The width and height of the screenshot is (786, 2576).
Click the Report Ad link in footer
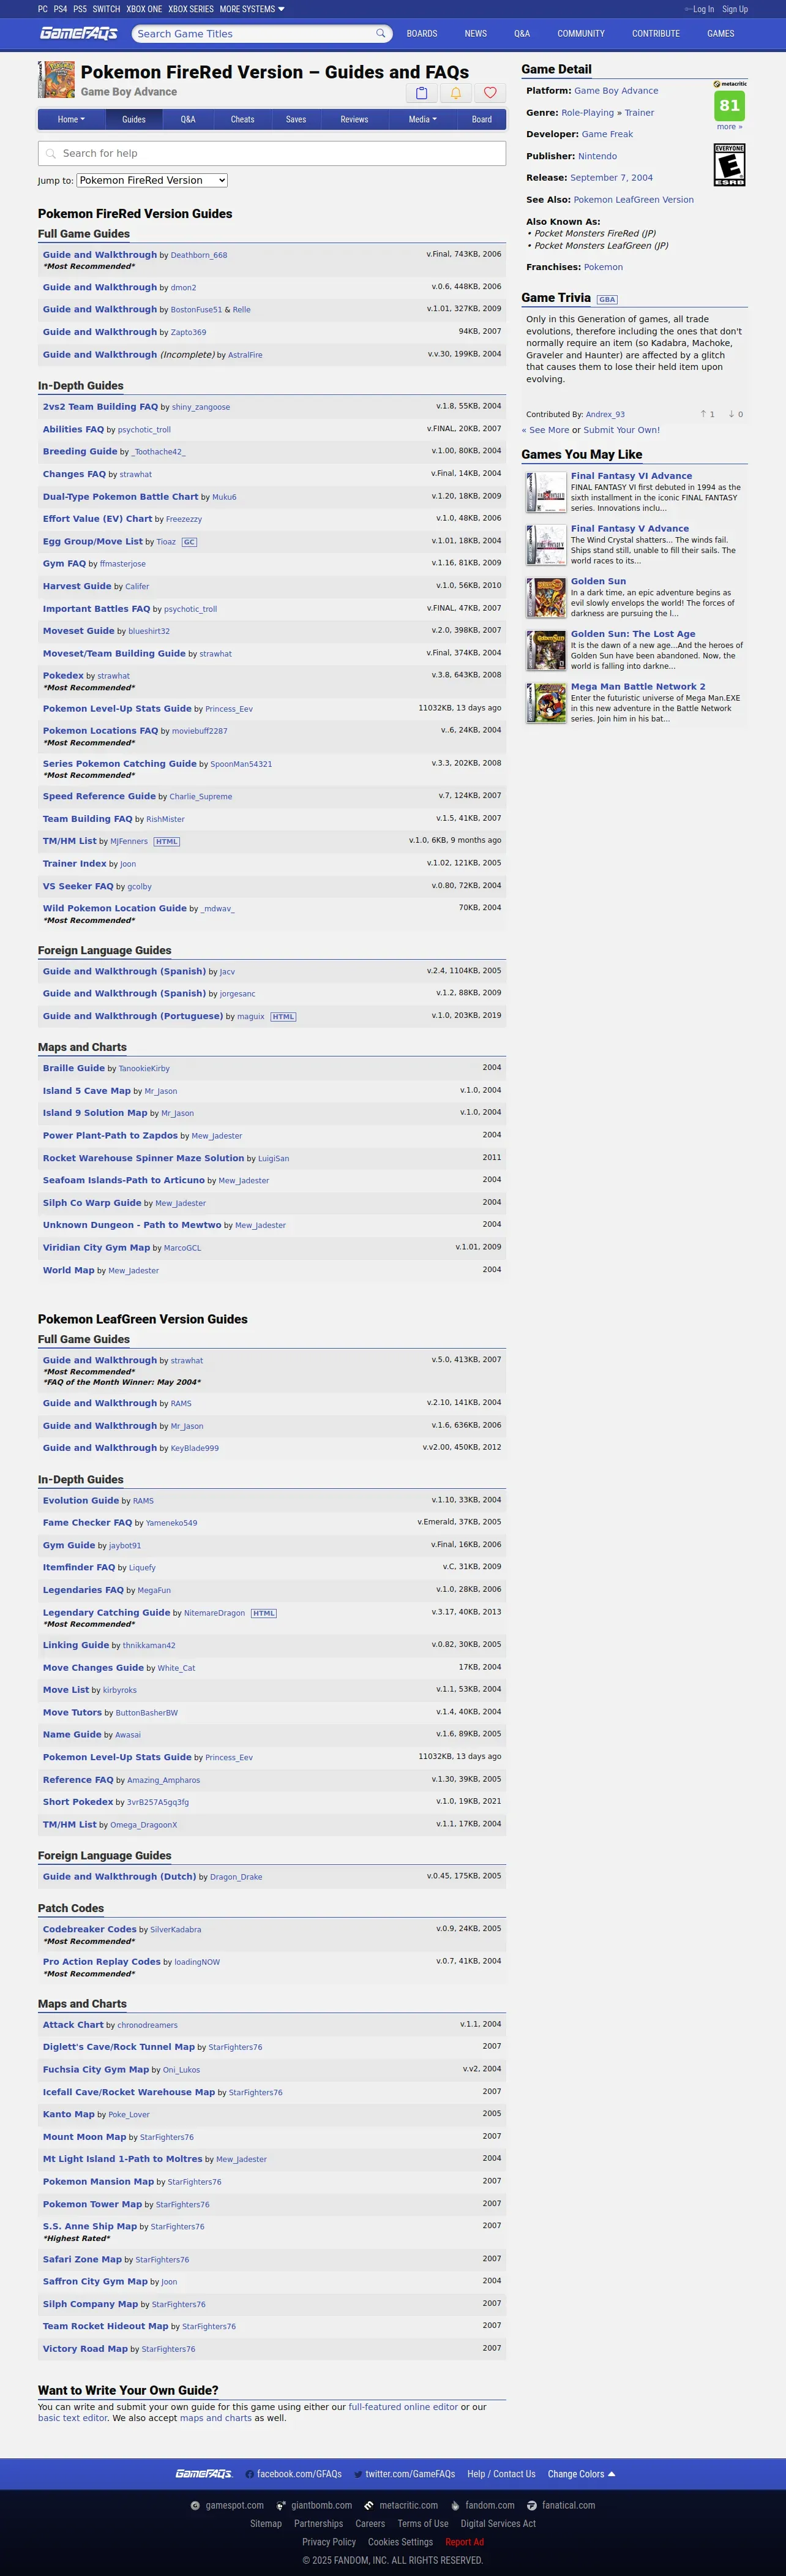[x=465, y=2542]
